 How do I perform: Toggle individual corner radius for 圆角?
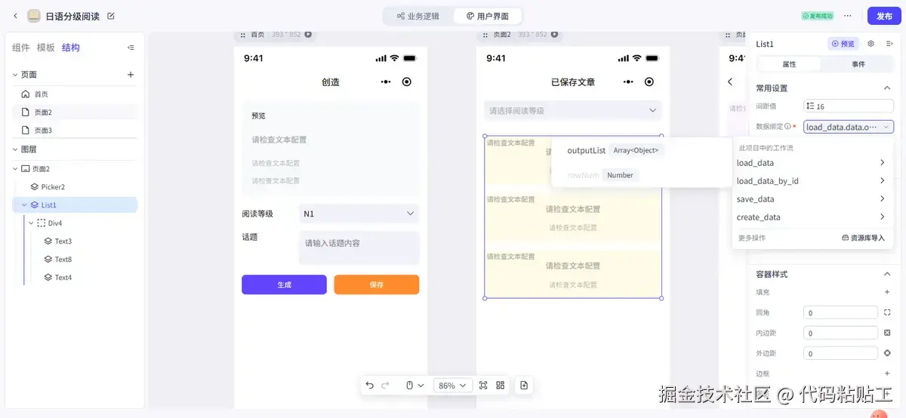pyautogui.click(x=887, y=312)
